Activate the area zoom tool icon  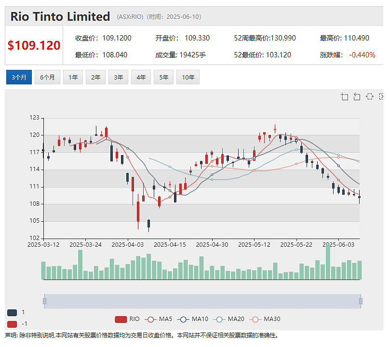[x=344, y=96]
